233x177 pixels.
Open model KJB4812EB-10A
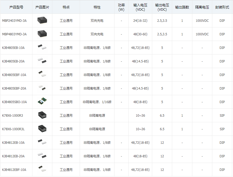tap(13, 143)
